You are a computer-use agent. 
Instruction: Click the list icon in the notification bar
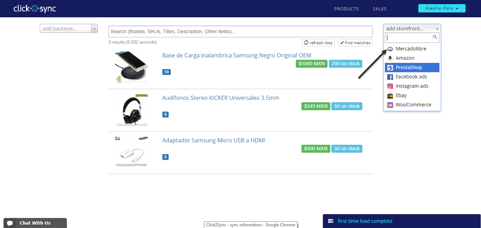click(331, 221)
